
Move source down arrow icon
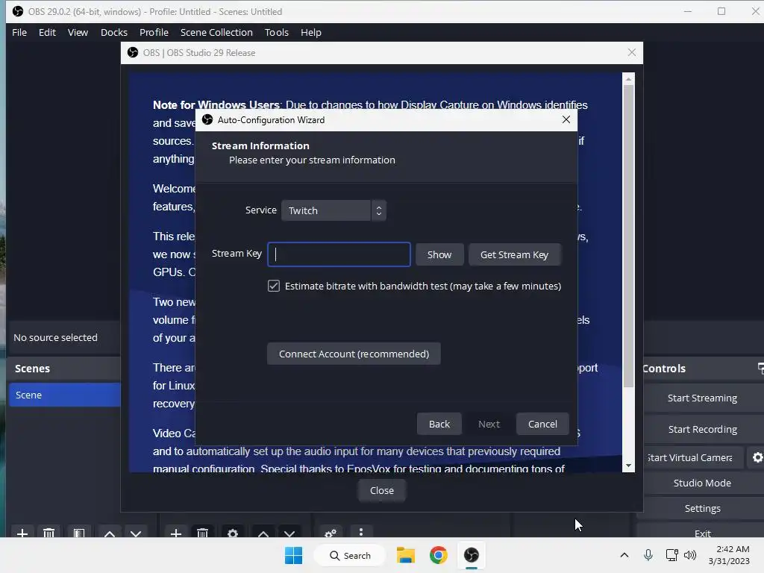pyautogui.click(x=289, y=533)
